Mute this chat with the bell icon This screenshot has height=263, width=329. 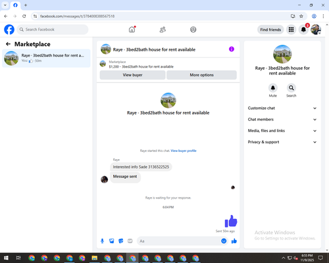pos(273,88)
